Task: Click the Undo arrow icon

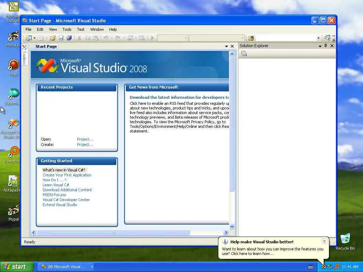Action: [x=106, y=38]
